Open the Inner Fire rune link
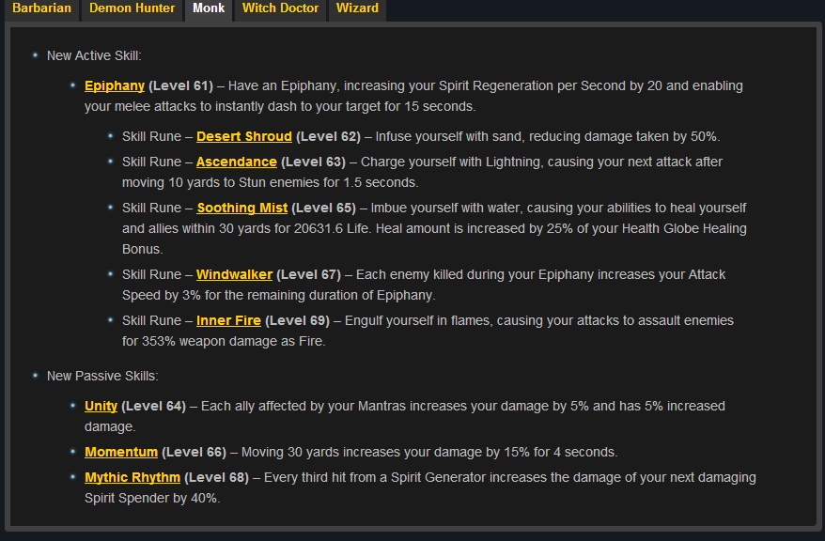The image size is (825, 541). coord(228,320)
